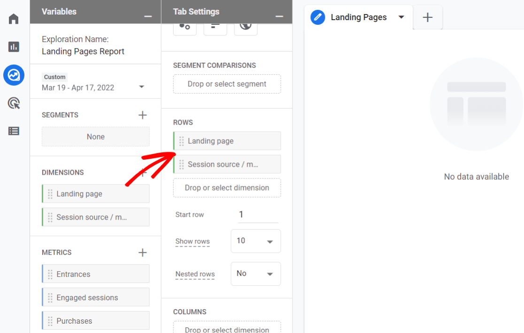Open the Explore section icon
Screen dimensions: 524x333
[14, 75]
